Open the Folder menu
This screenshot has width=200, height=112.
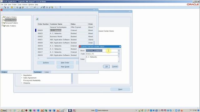coord(14,5)
